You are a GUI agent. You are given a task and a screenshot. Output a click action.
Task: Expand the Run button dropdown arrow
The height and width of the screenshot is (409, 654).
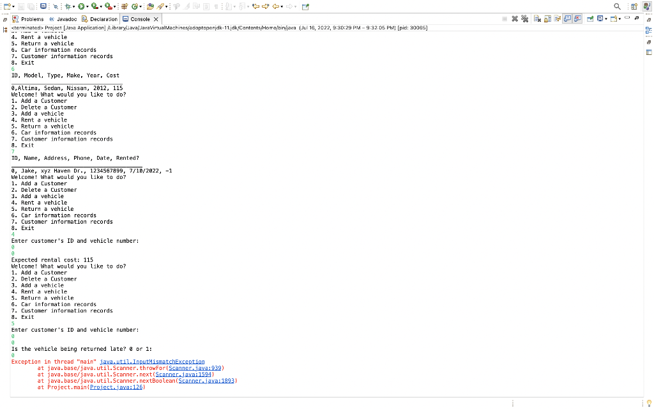pyautogui.click(x=87, y=6)
